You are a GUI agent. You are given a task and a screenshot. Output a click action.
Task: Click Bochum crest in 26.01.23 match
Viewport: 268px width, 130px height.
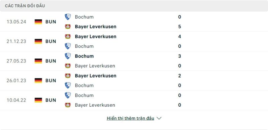[x=68, y=85]
